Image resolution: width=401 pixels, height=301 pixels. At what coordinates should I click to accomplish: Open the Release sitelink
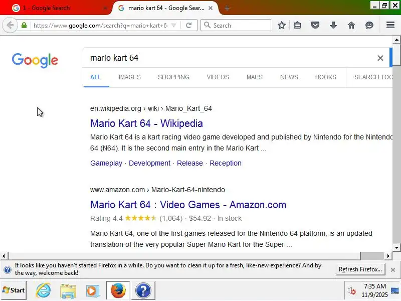[190, 163]
